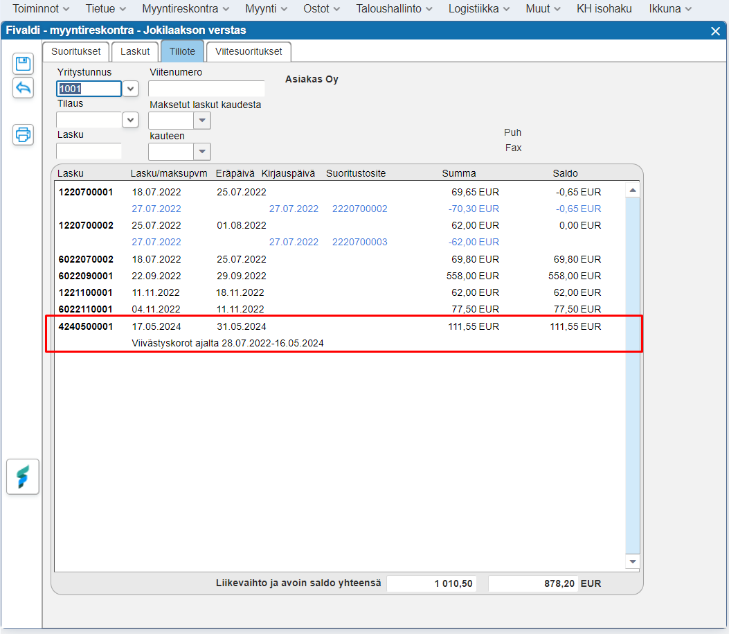The width and height of the screenshot is (729, 634).
Task: Click the 01.08.2022 due date cell
Action: [x=242, y=226]
